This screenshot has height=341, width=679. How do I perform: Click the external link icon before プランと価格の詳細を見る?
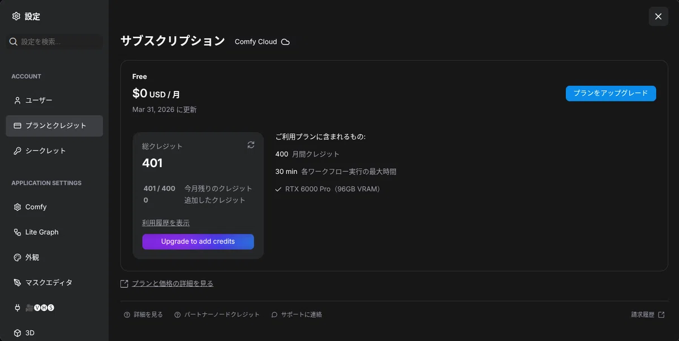point(124,283)
